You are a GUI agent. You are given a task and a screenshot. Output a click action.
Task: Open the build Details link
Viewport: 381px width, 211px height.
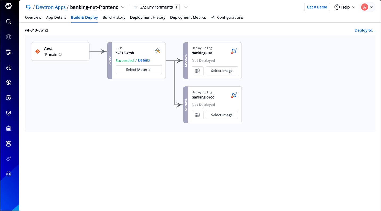pos(144,60)
